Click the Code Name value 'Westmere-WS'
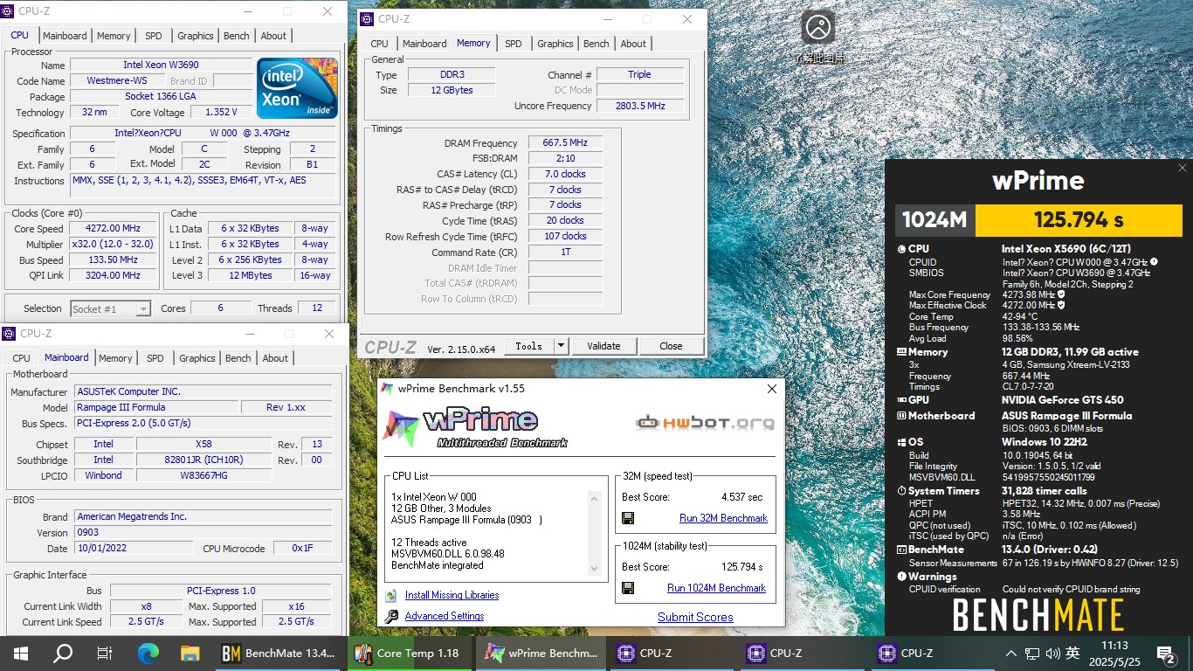This screenshot has width=1193, height=671. tap(117, 80)
